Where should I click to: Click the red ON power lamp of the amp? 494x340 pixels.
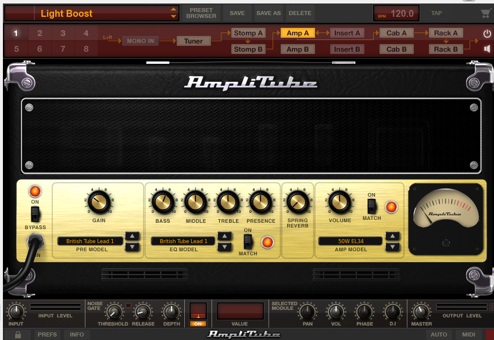tap(35, 191)
